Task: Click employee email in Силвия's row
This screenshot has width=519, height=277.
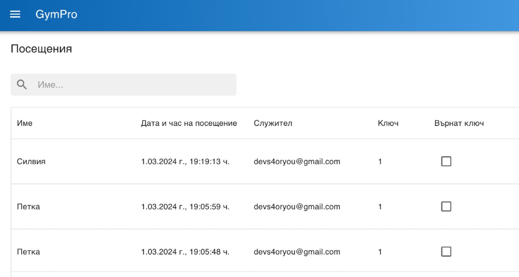Action: 297,162
